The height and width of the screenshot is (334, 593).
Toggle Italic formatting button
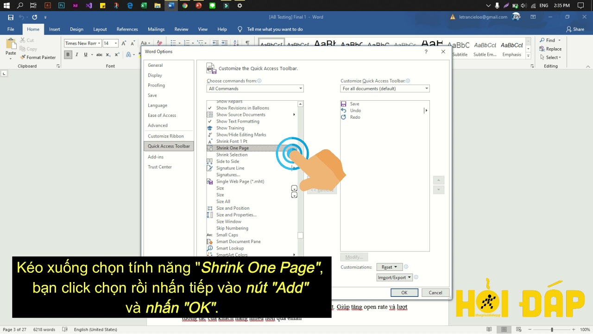tap(77, 55)
